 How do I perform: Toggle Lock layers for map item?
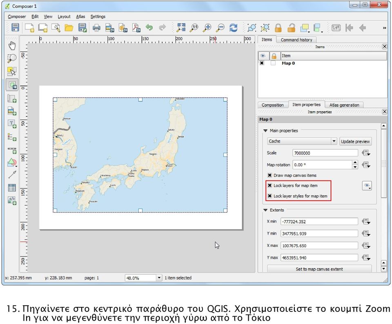270,185
